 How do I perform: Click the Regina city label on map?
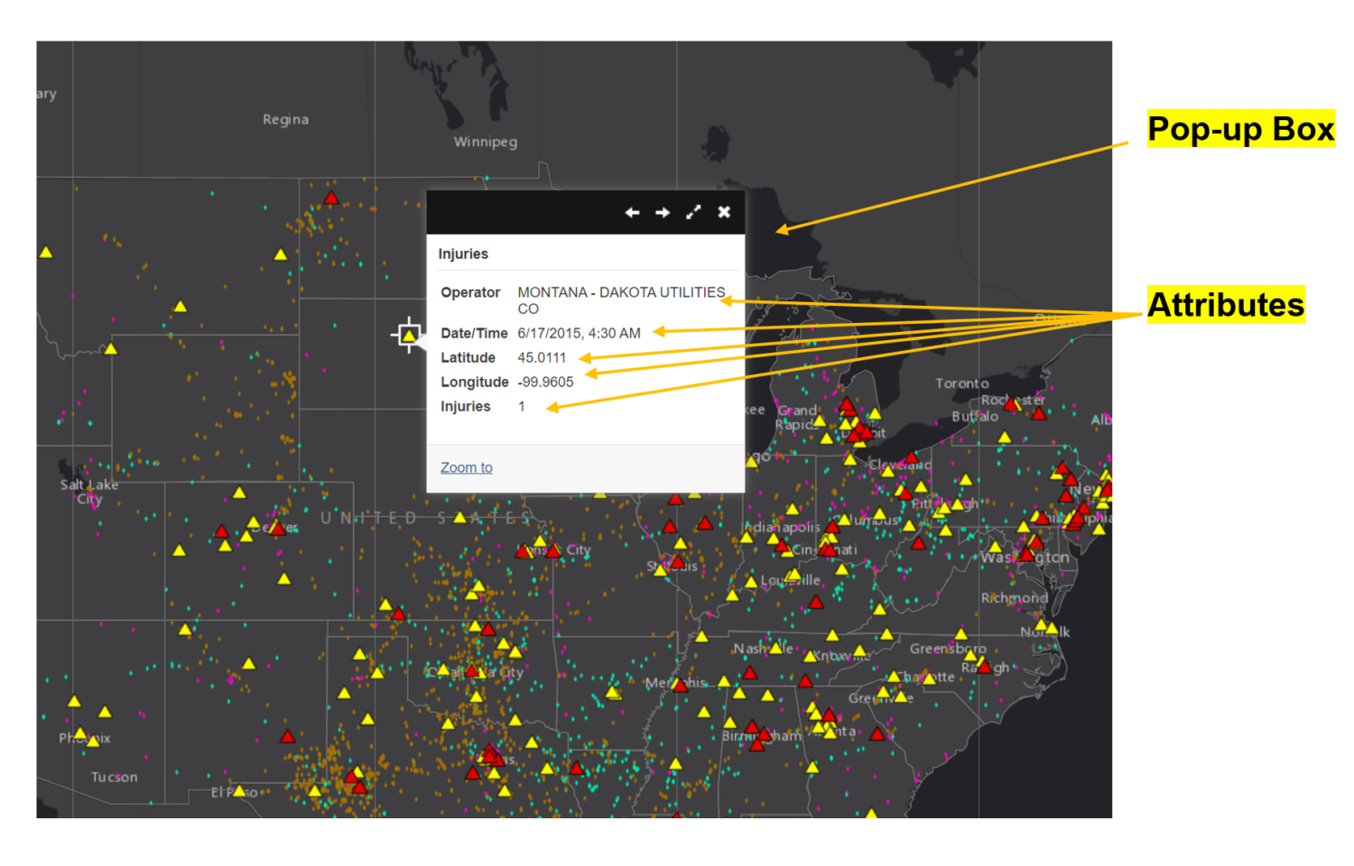click(285, 120)
